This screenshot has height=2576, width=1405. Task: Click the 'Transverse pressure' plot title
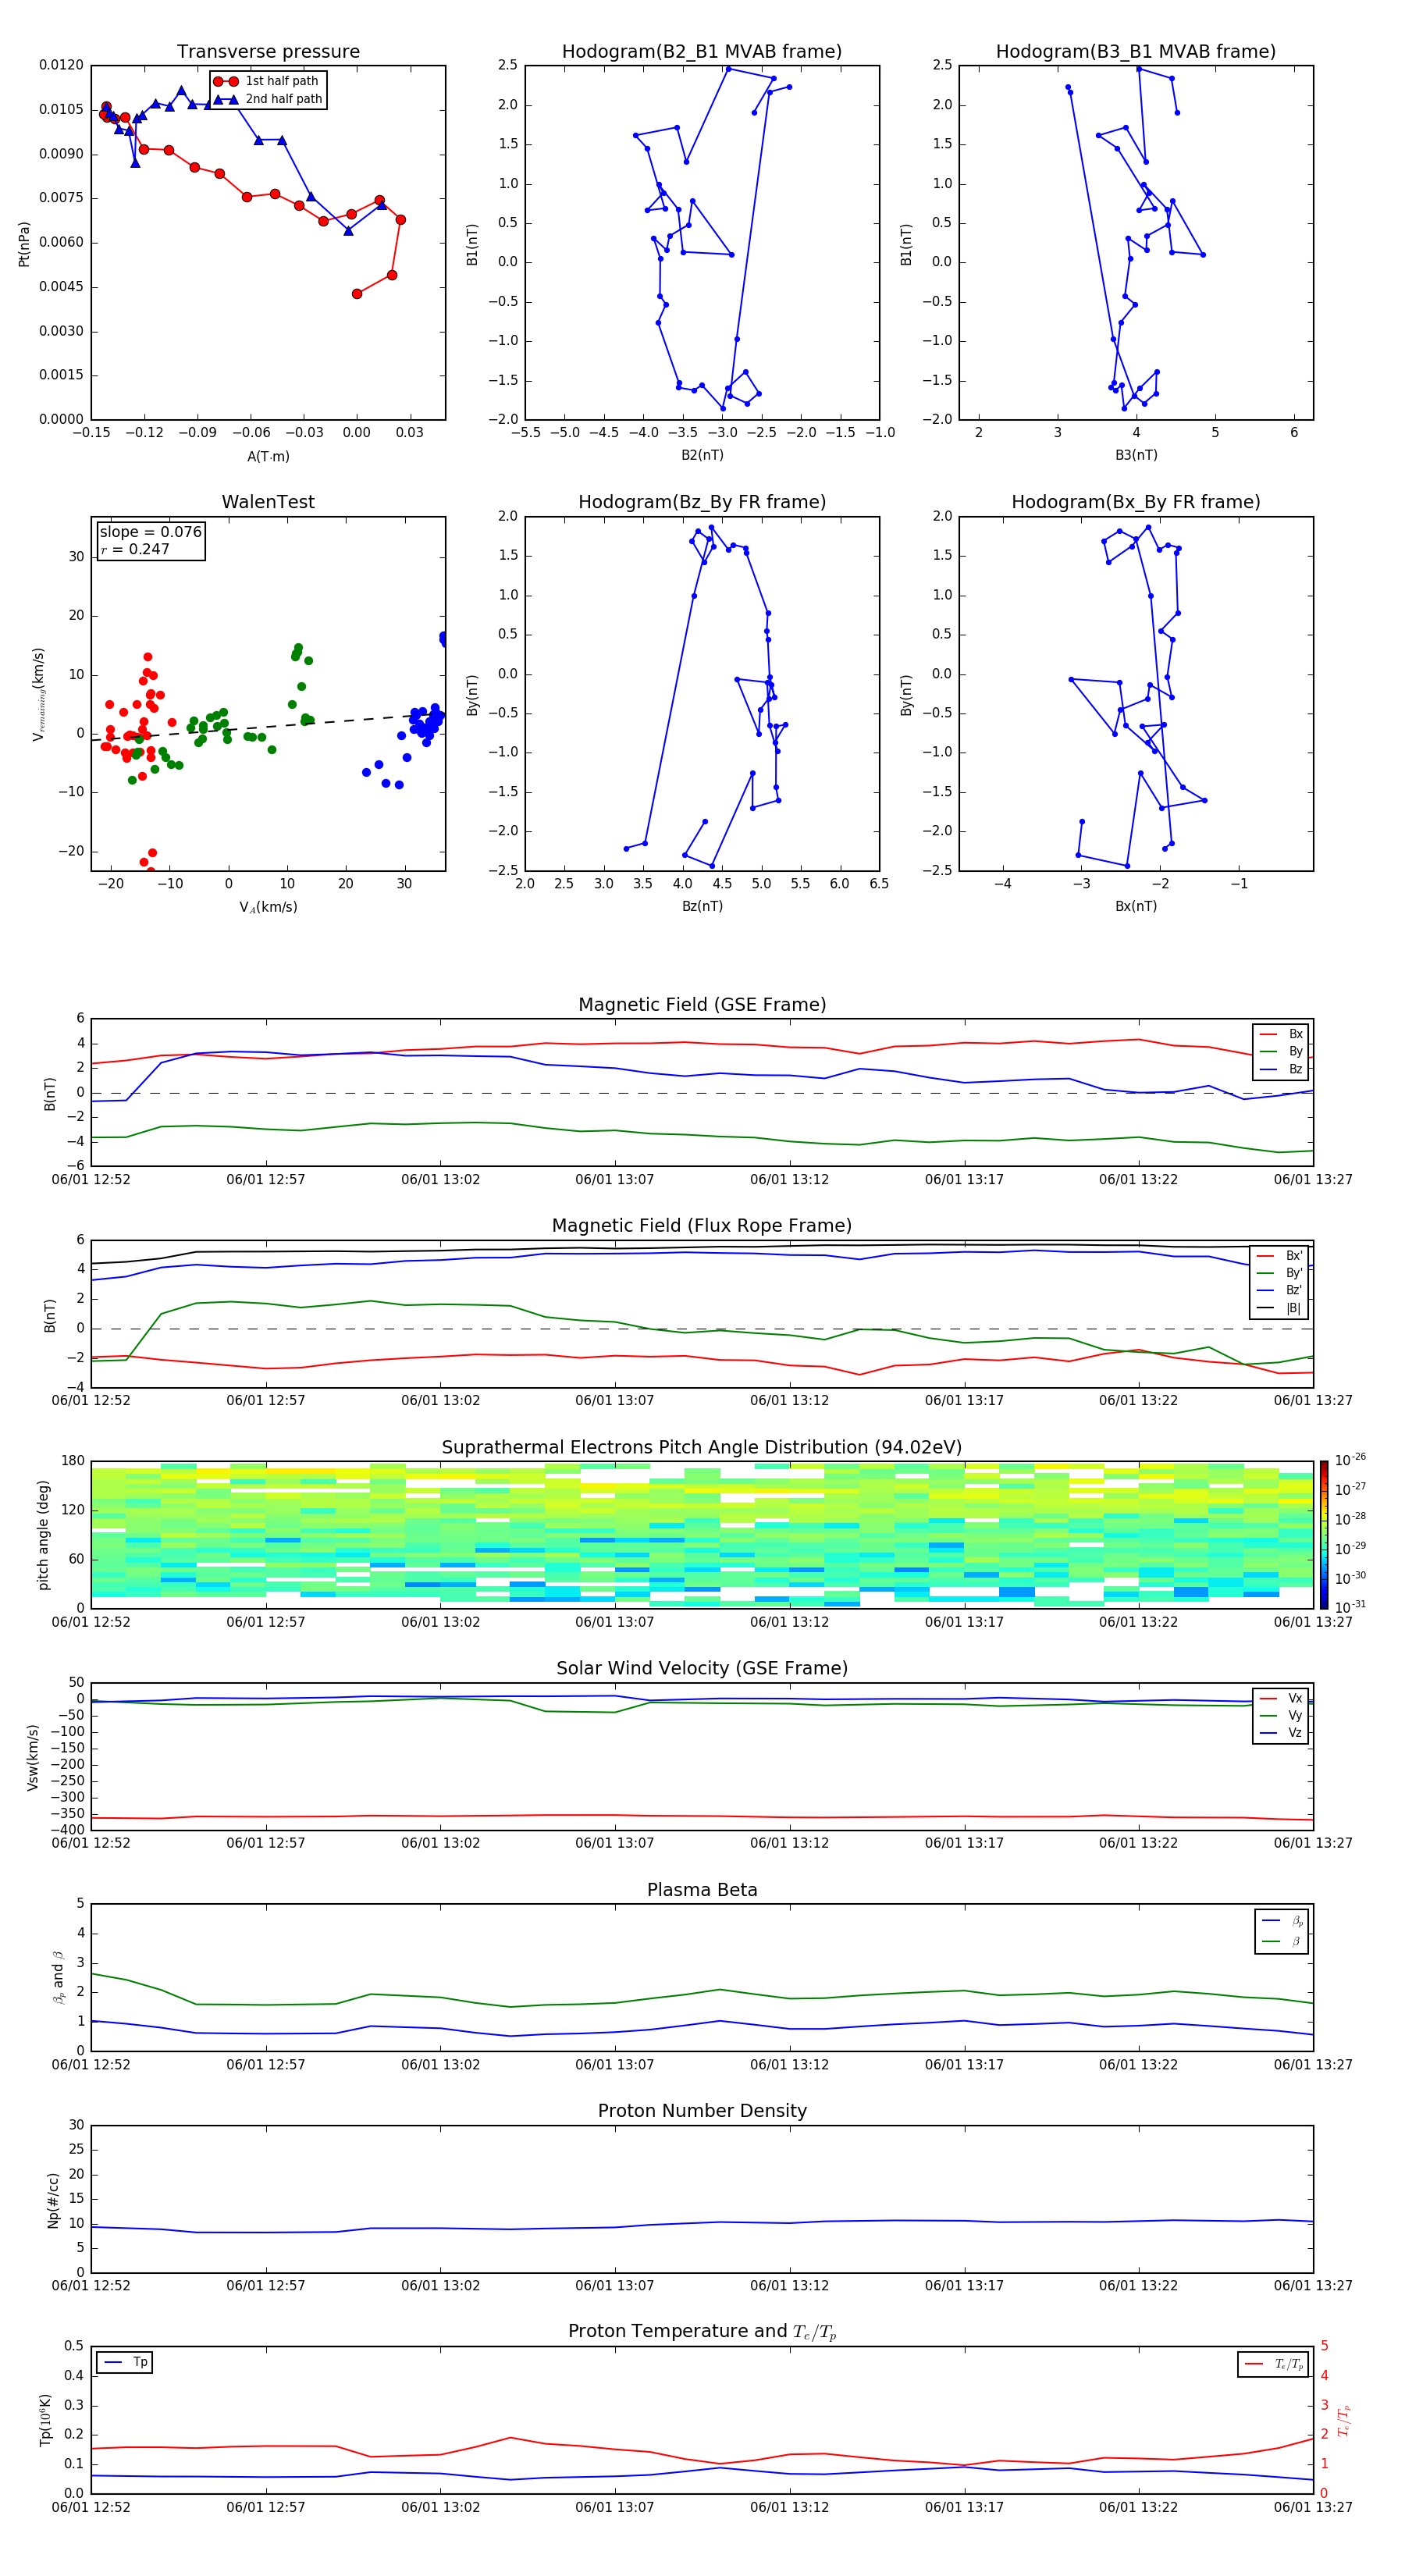click(x=268, y=52)
